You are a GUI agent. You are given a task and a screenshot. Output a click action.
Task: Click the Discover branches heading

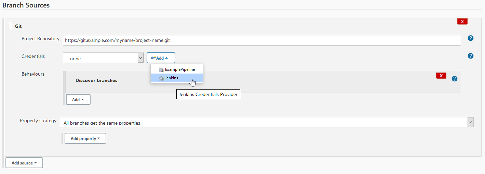96,81
